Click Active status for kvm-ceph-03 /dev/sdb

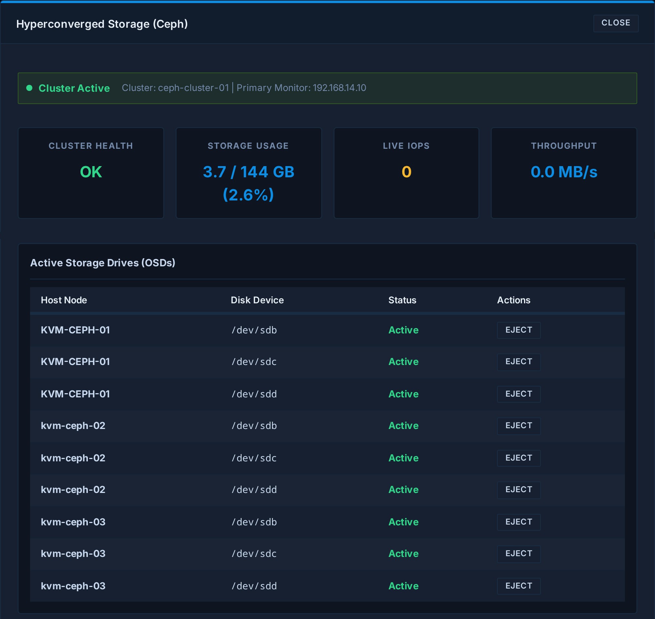(x=403, y=522)
